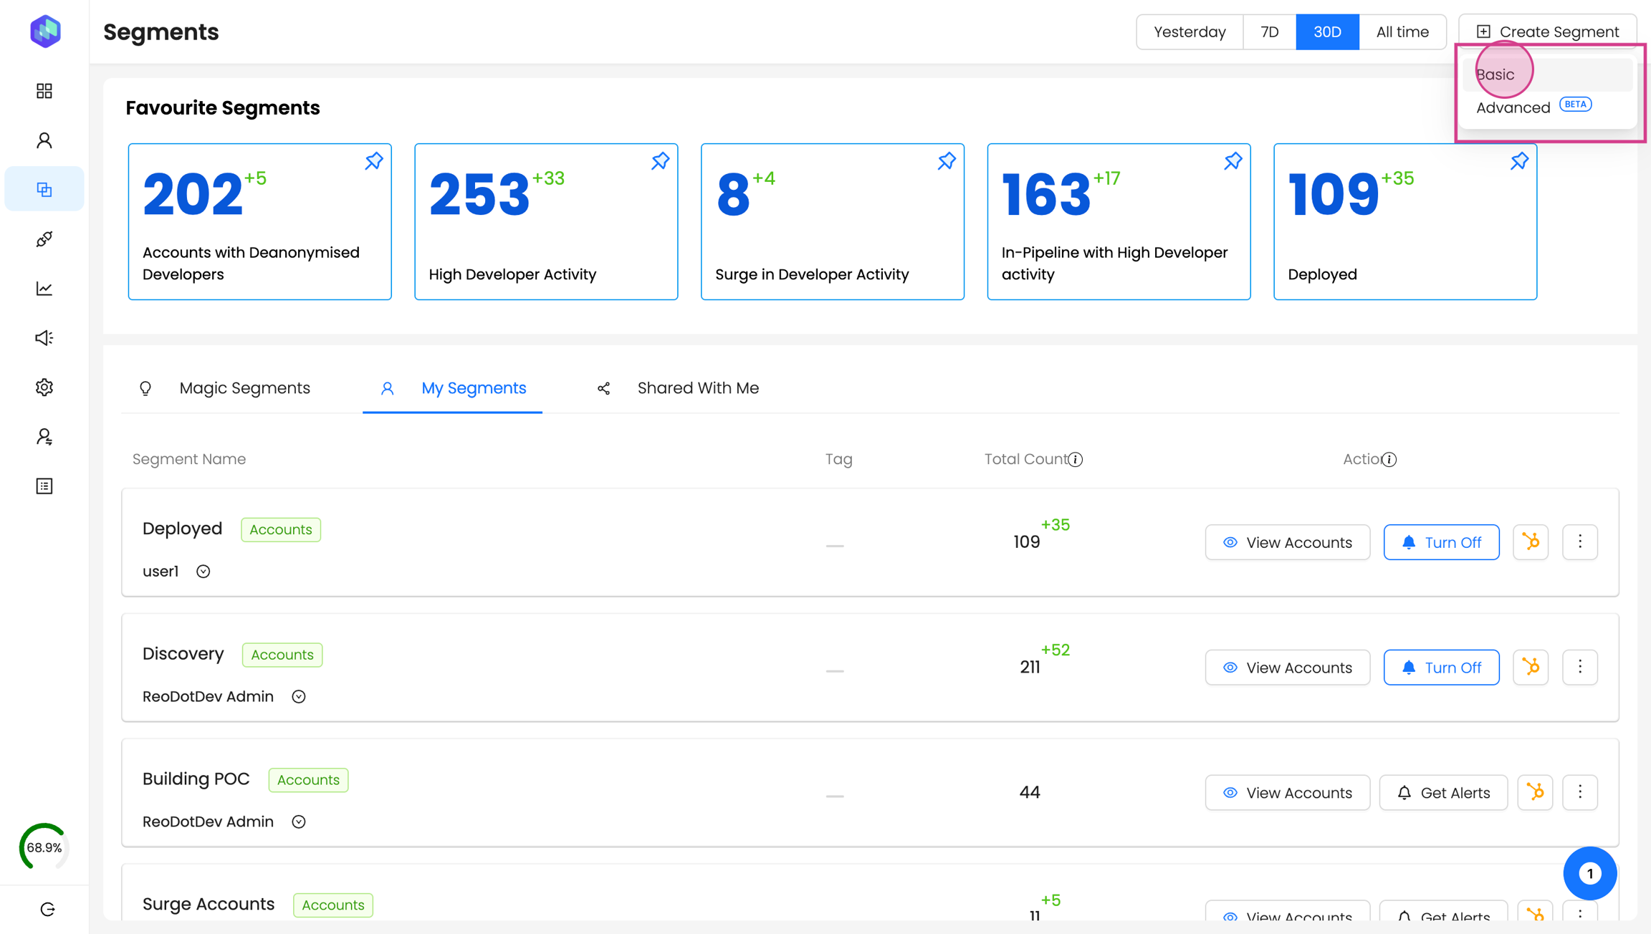This screenshot has height=934, width=1651.
Task: Click the megaphone icon in sidebar
Action: [x=44, y=338]
